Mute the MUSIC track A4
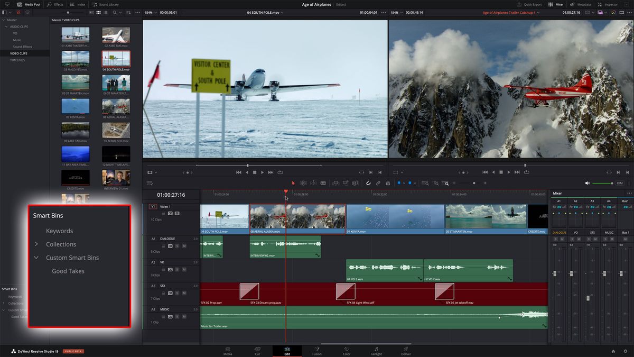Viewport: 634px width, 357px height. [x=183, y=316]
